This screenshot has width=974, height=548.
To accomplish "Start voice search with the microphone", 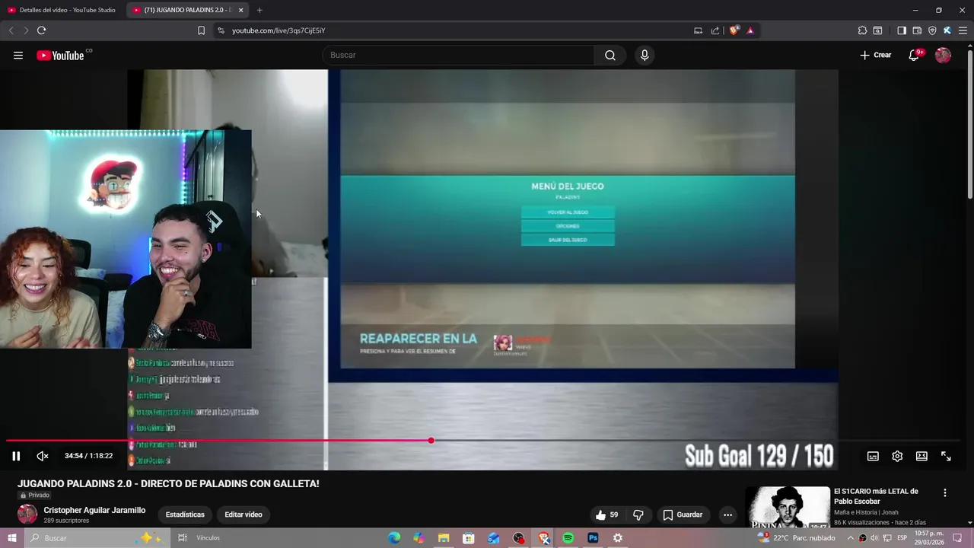I will tap(645, 55).
